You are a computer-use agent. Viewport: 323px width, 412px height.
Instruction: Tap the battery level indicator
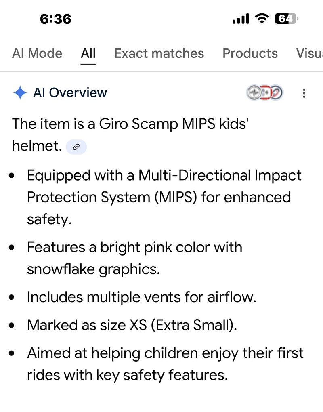[x=285, y=19]
